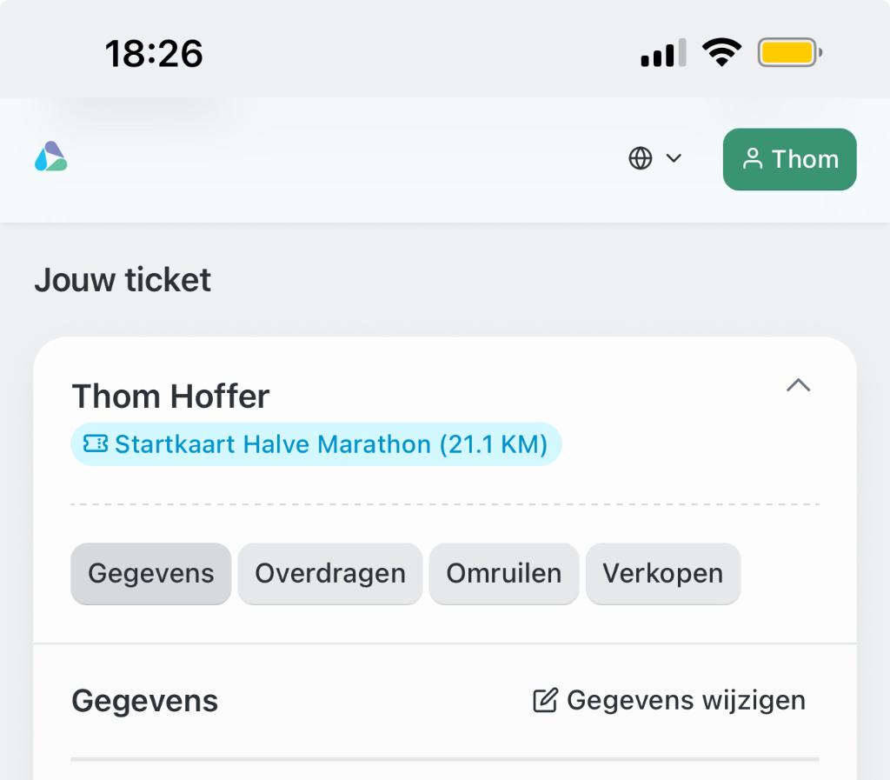Switch to the Overdragen tab
This screenshot has height=780, width=890.
329,573
